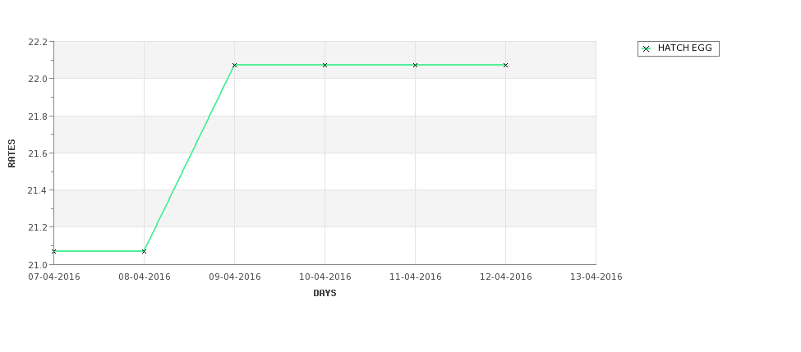
Task: Click the HATCH EGG legend label text
Action: pos(684,48)
